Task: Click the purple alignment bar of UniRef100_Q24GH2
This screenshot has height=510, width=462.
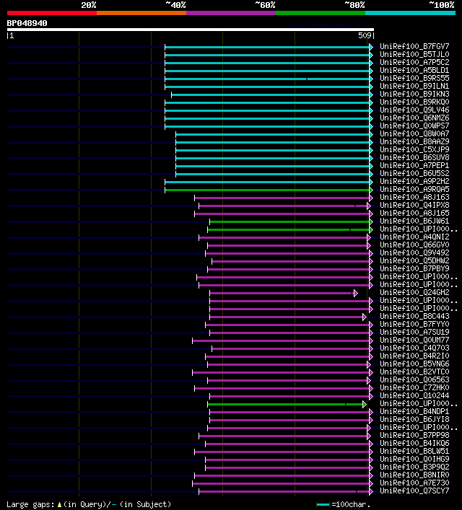Action: 282,294
